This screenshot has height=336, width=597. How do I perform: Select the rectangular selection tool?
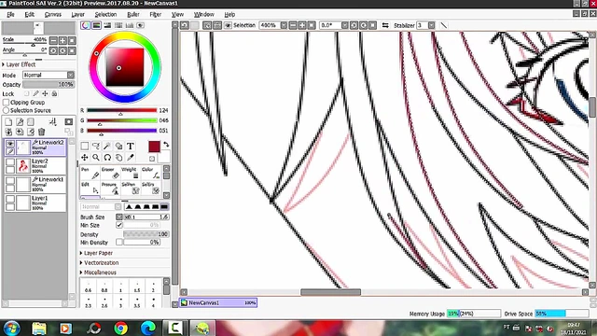[85, 147]
